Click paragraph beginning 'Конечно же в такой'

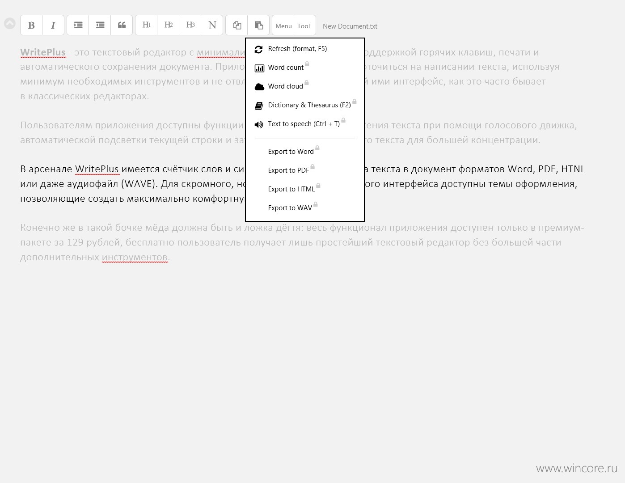coord(302,242)
